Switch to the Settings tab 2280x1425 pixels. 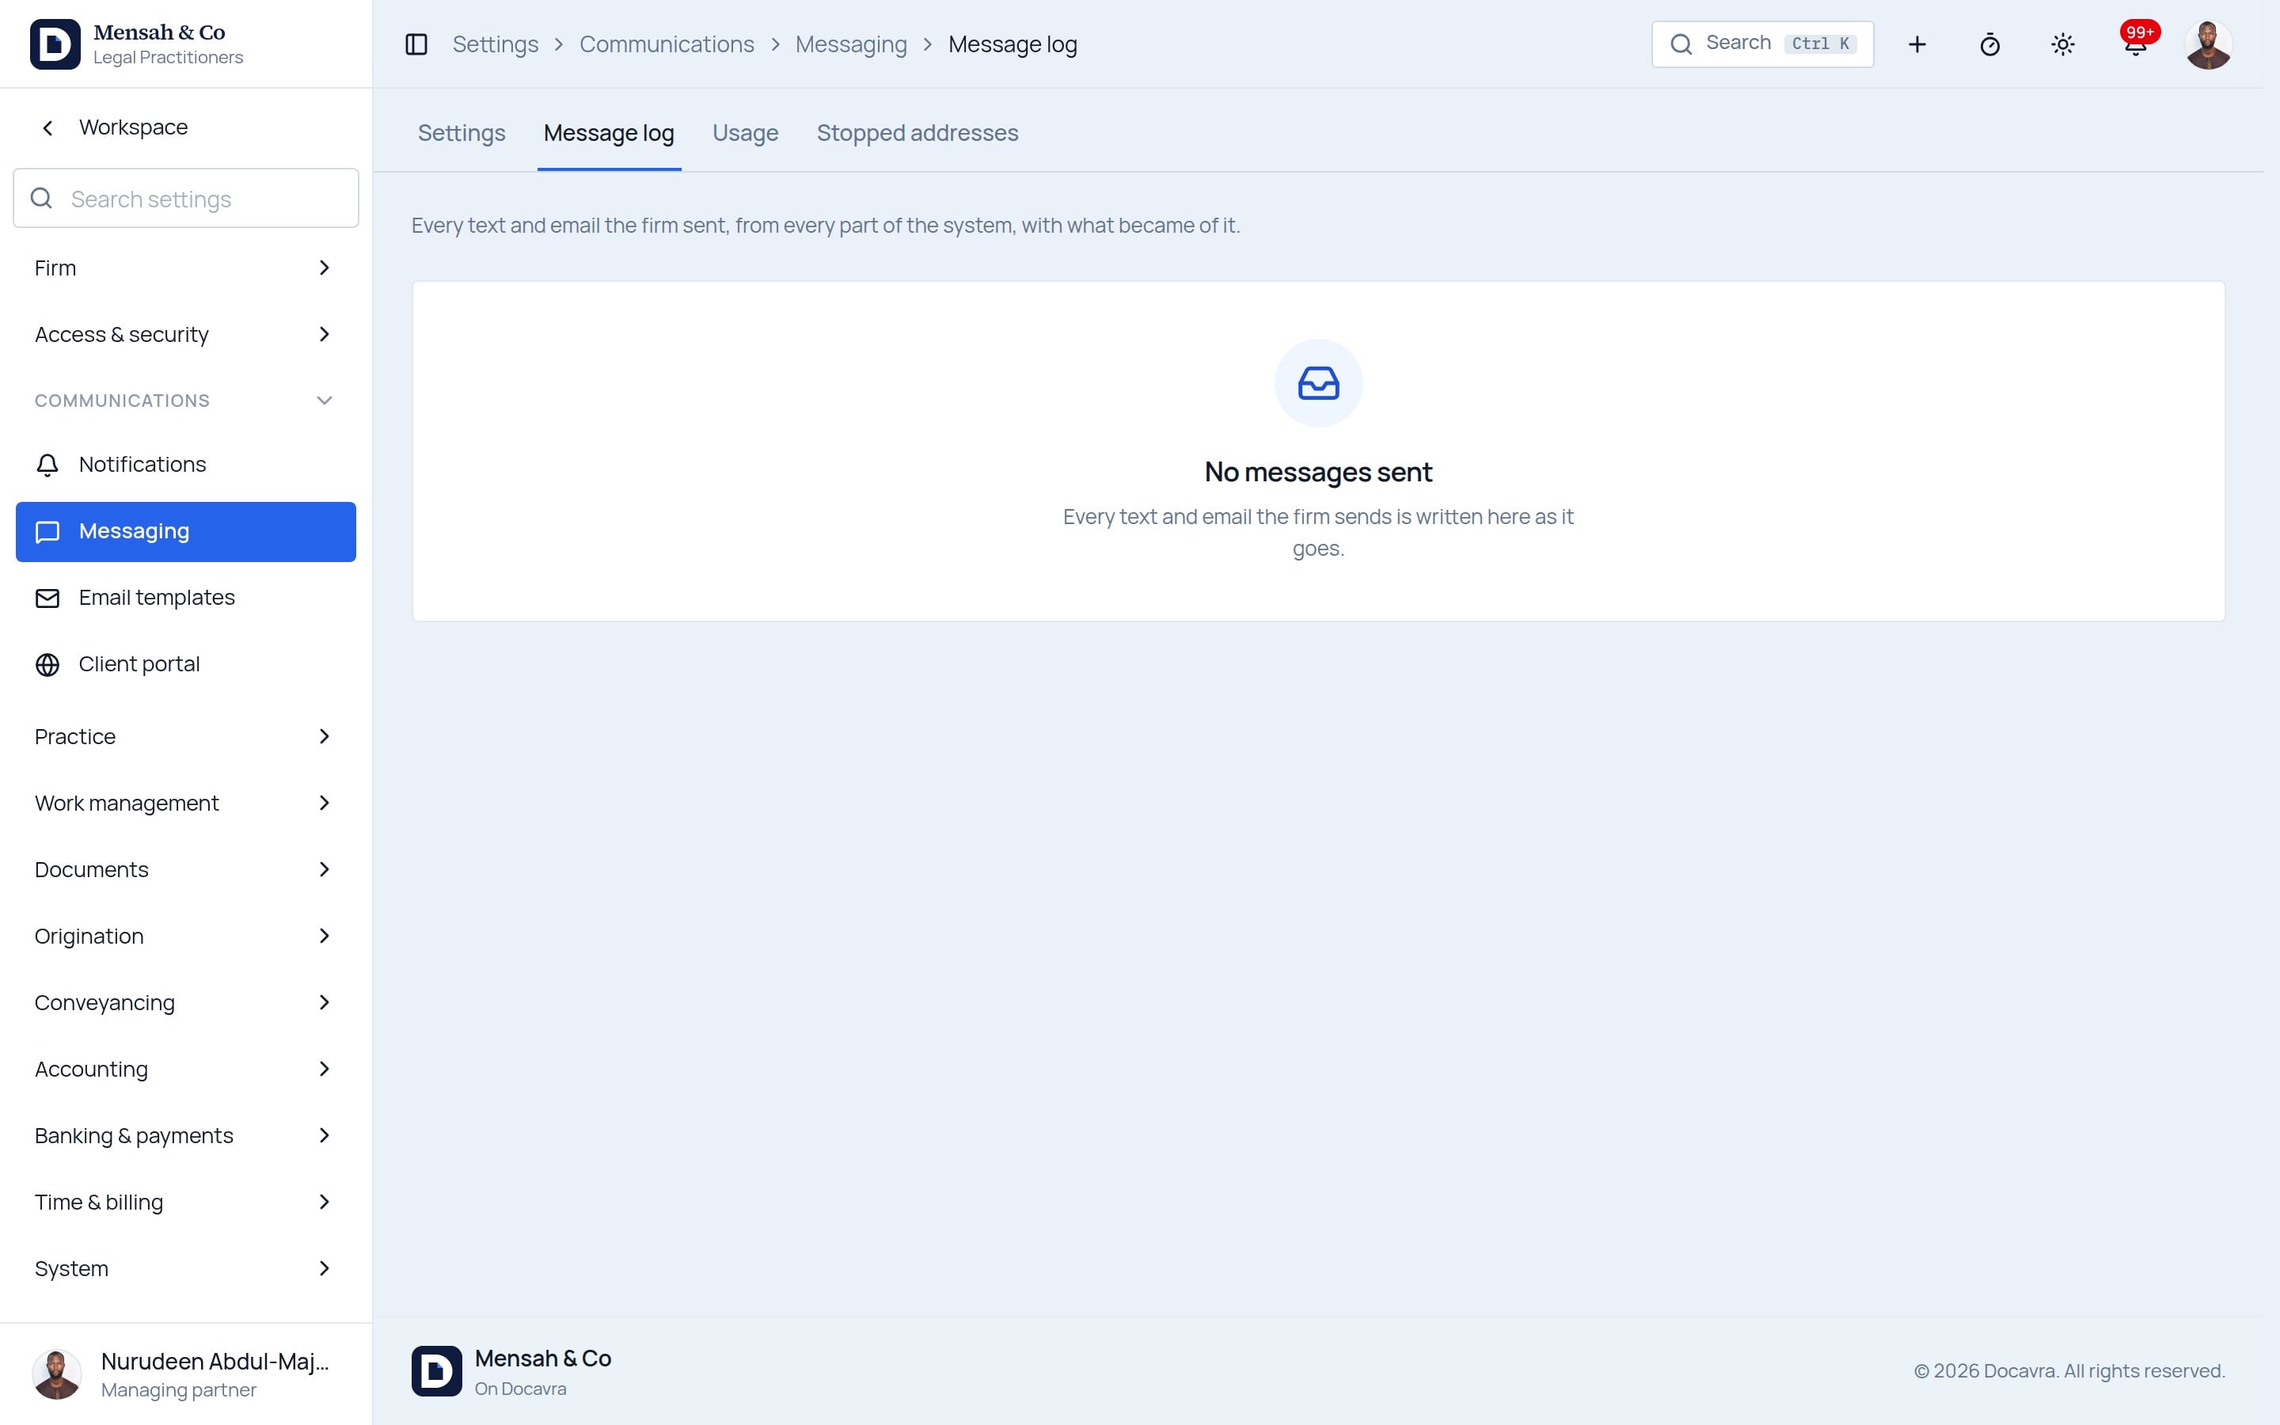[462, 133]
